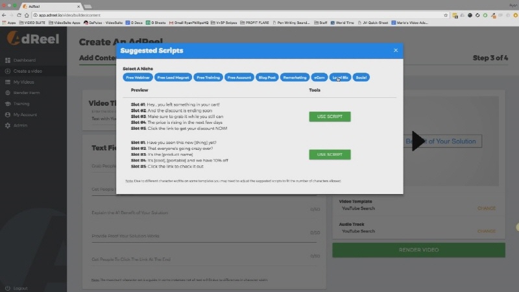Viewport: 519px width, 292px height.
Task: Open My Videos sidebar icon
Action: click(x=8, y=82)
